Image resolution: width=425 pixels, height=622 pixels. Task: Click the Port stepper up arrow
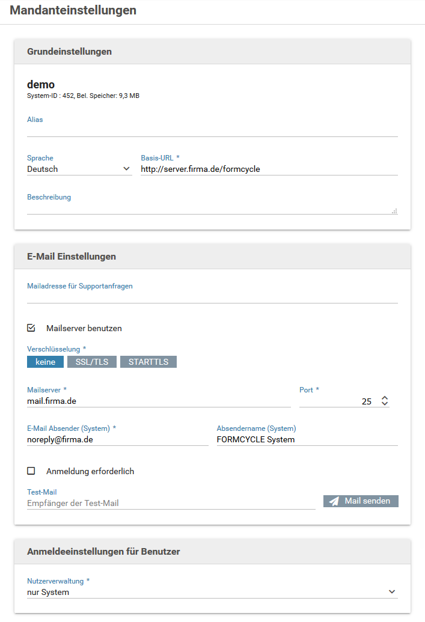click(385, 398)
